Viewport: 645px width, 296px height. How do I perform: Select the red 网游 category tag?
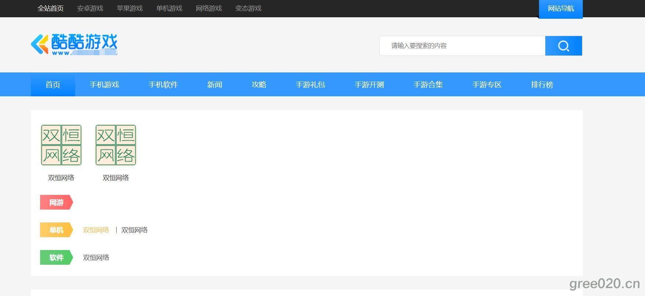(x=56, y=203)
